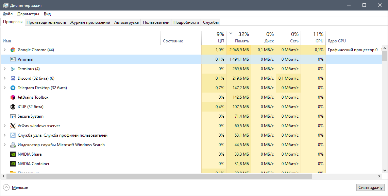Switch to the Журнал приложений tab

click(x=90, y=22)
